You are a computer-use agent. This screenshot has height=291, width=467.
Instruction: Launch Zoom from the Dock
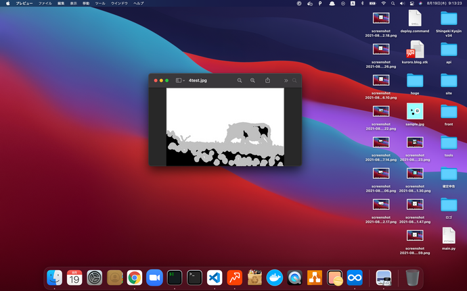(154, 277)
